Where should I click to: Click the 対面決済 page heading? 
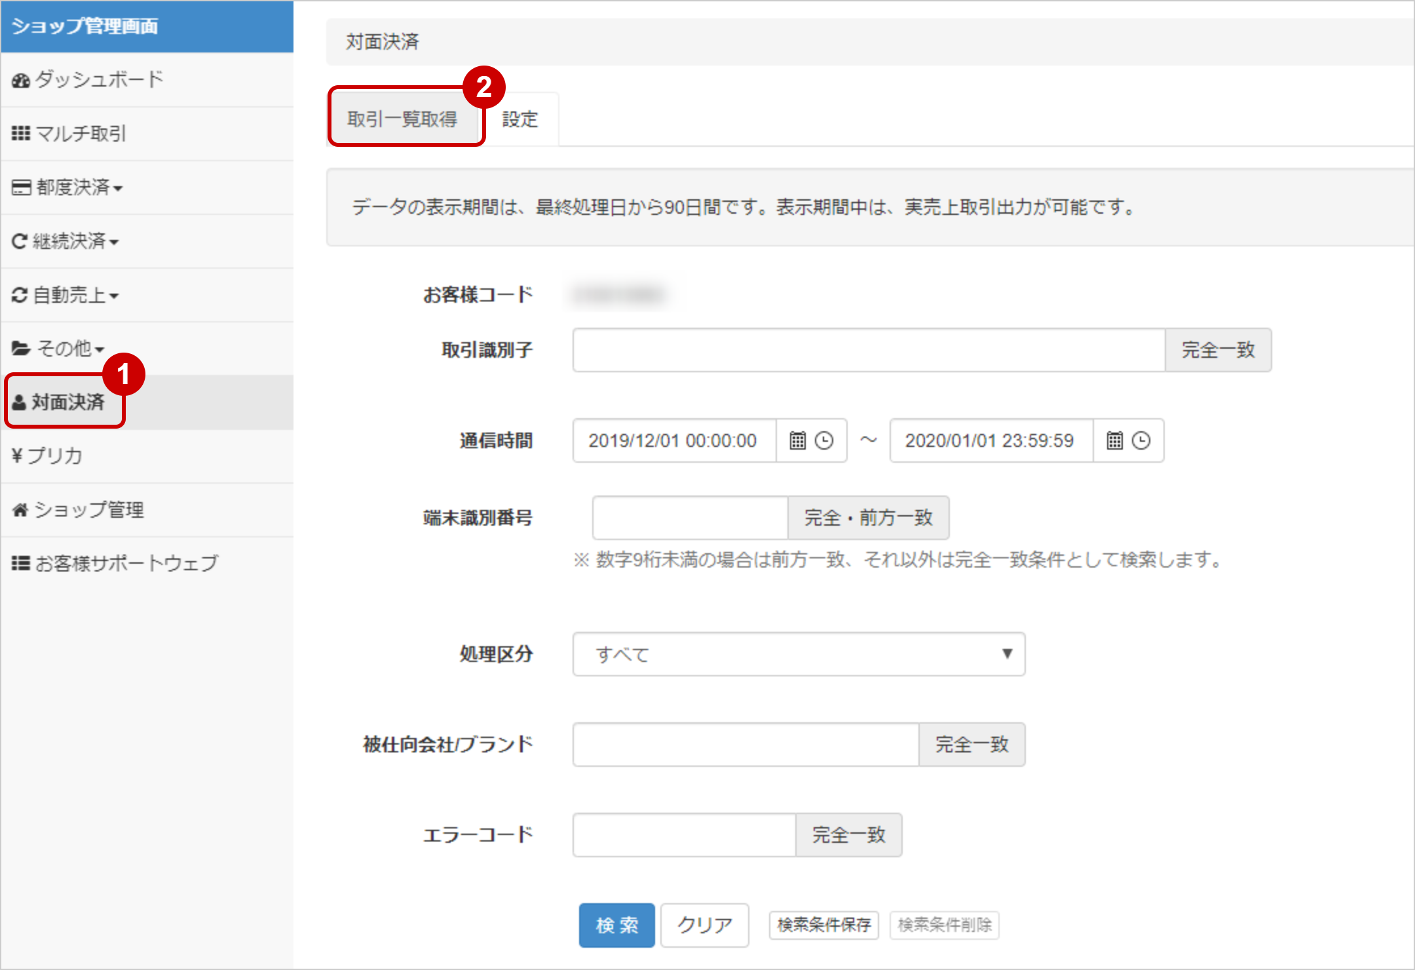[383, 42]
